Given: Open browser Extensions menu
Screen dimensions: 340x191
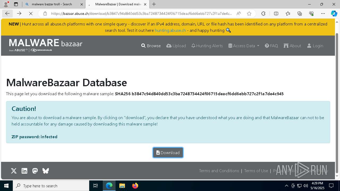Looking at the screenshot, I should [x=263, y=14].
